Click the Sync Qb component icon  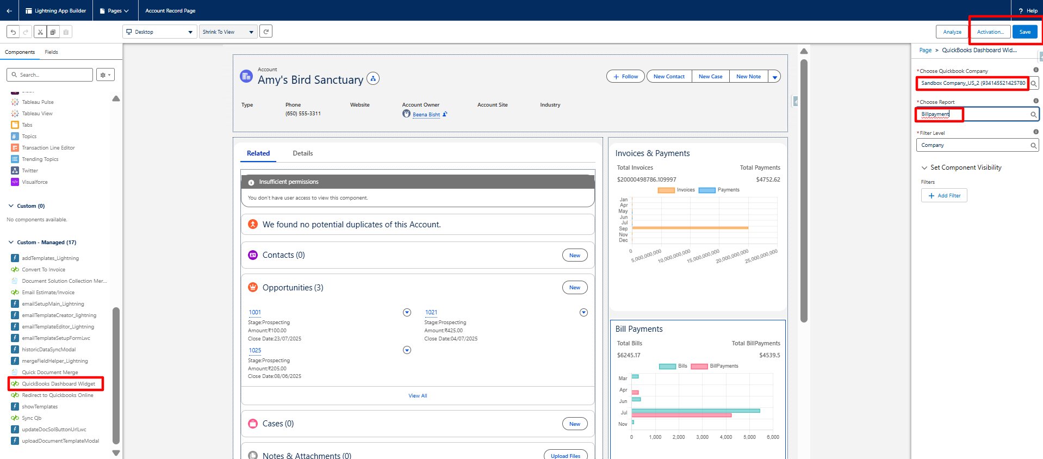(x=15, y=418)
